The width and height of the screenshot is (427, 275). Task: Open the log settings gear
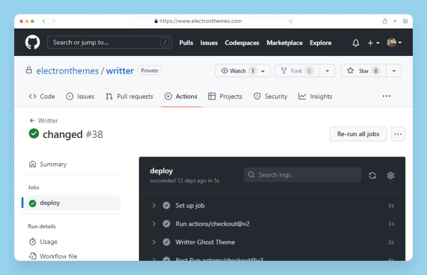390,175
